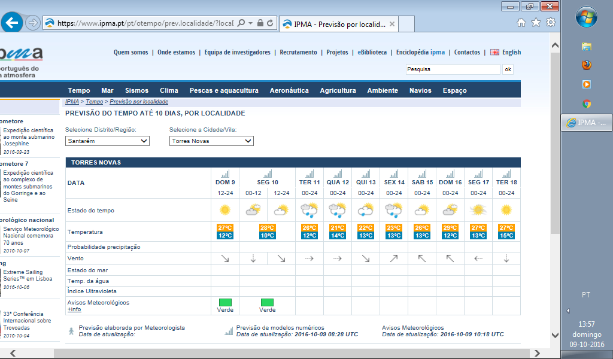The image size is (613, 359).
Task: Refresh the page with reload icon
Action: click(270, 23)
